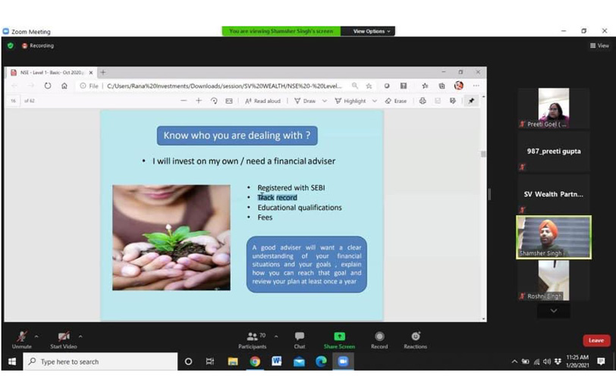This screenshot has width=616, height=382.
Task: Open the Zoom Chat panel
Action: tap(300, 337)
